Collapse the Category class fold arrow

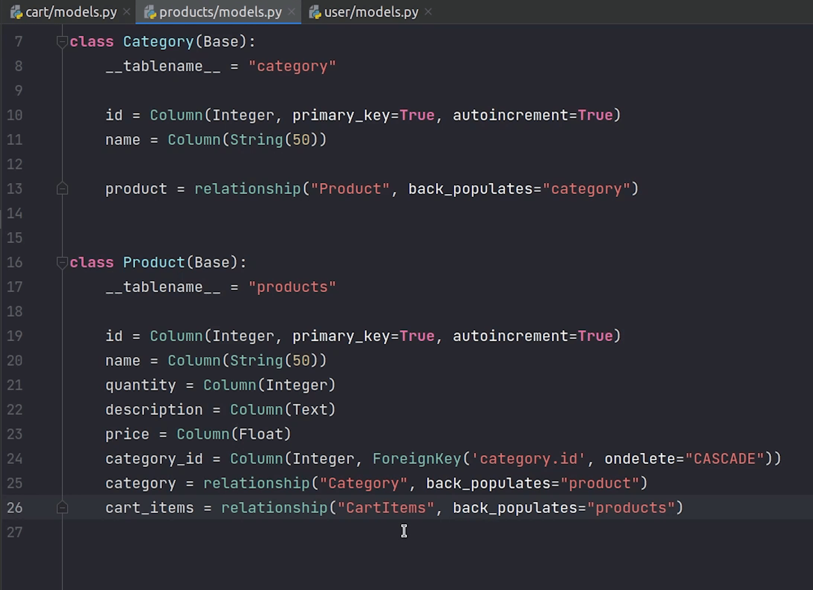[x=62, y=42]
